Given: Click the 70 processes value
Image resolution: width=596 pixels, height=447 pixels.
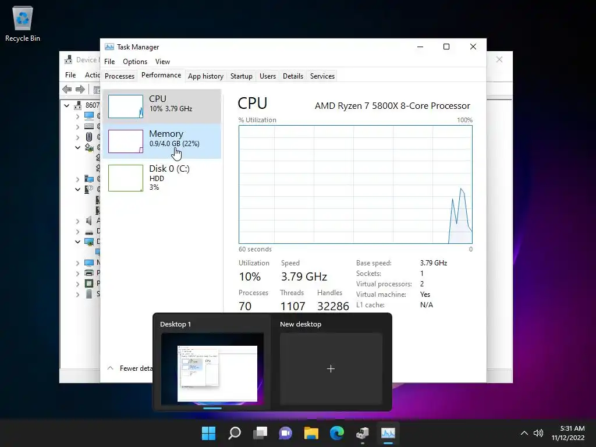Looking at the screenshot, I should click(x=245, y=306).
